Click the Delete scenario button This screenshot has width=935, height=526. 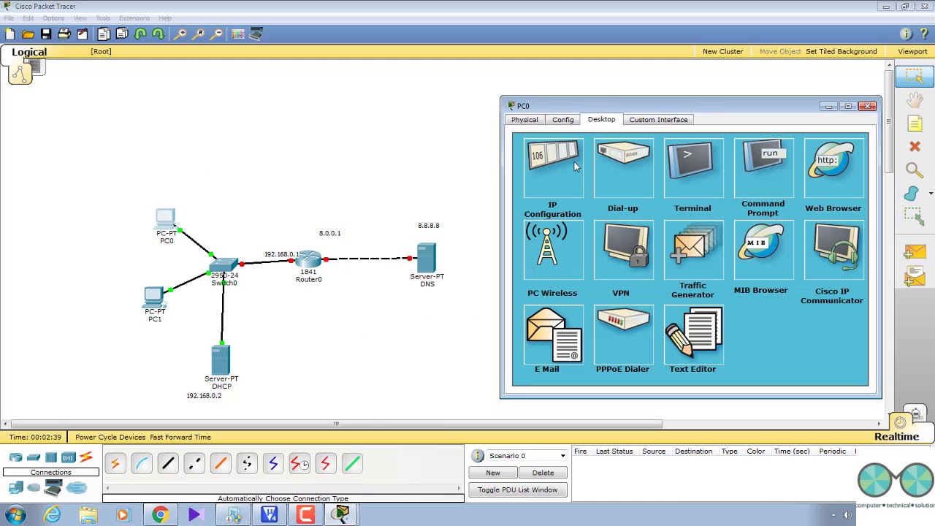[543, 473]
